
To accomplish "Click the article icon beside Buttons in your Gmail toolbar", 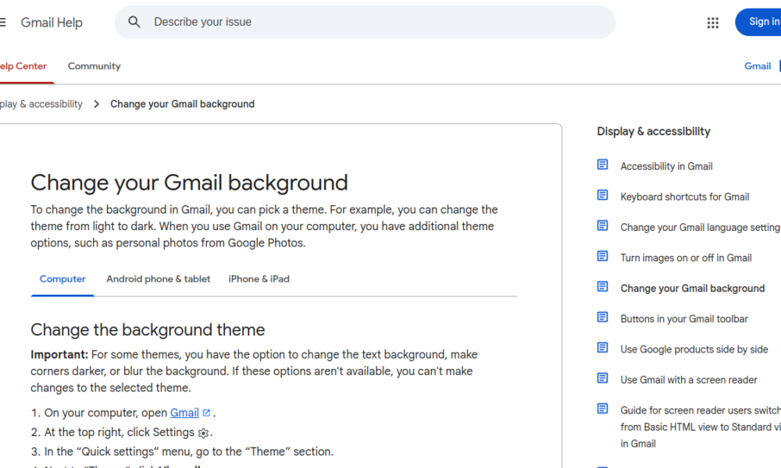I will click(x=602, y=317).
